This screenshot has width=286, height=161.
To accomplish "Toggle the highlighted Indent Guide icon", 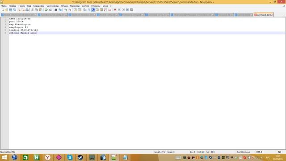I will point(93,10).
